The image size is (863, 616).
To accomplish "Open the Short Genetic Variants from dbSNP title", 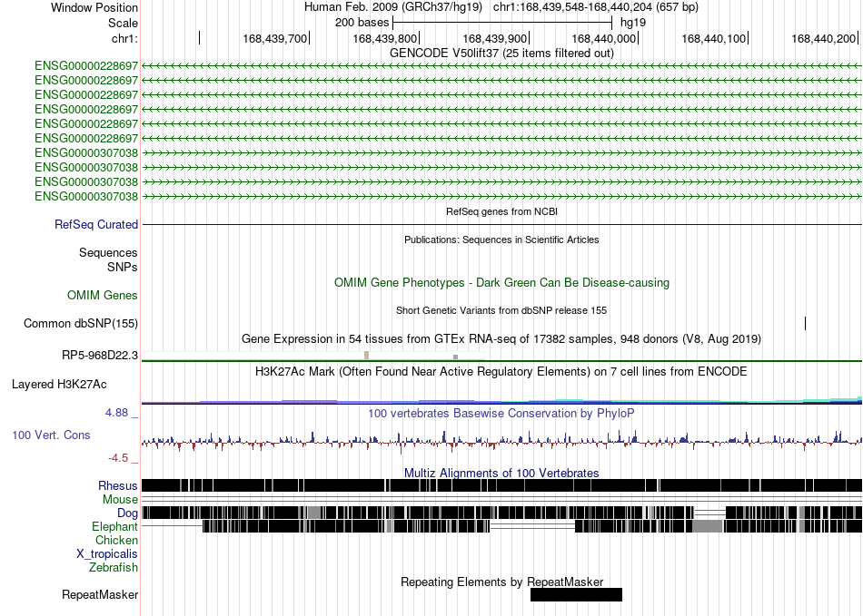I will click(x=501, y=310).
